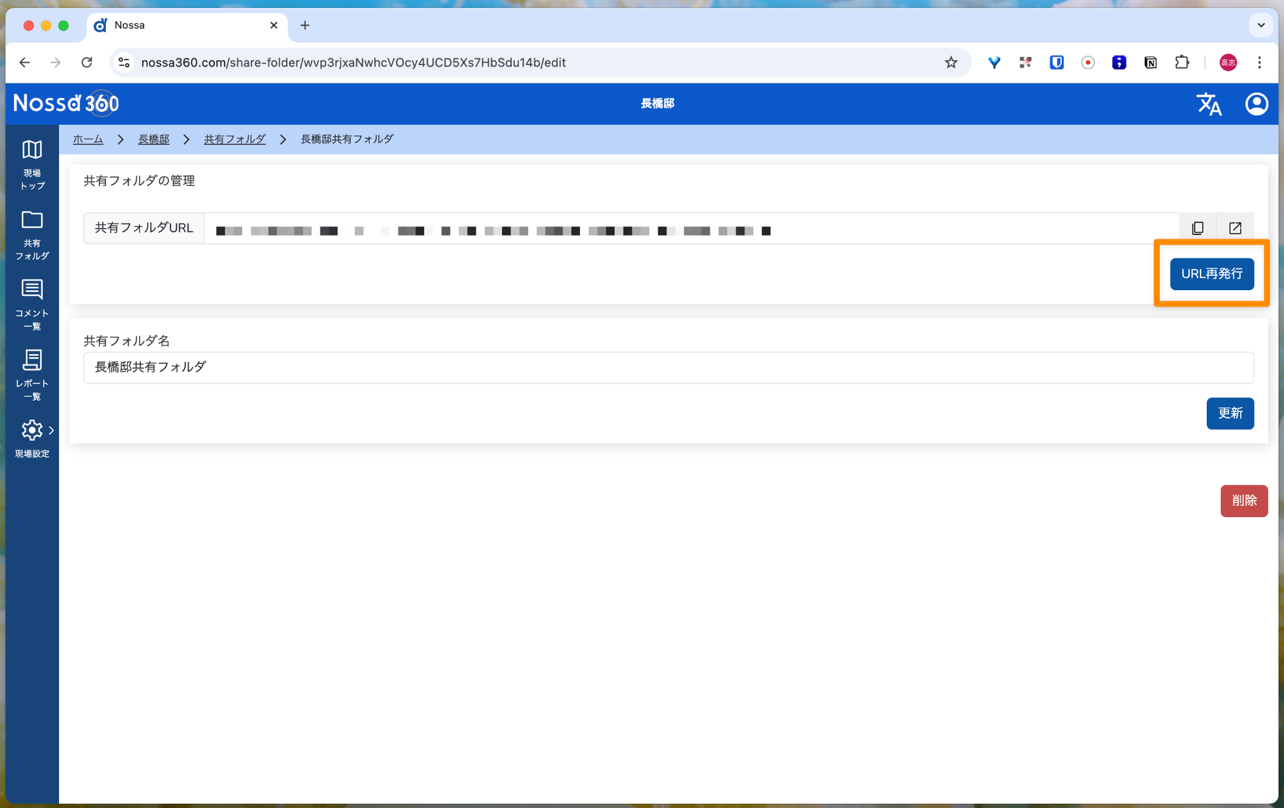
Task: Bookmark this page with the star icon
Action: [x=950, y=63]
